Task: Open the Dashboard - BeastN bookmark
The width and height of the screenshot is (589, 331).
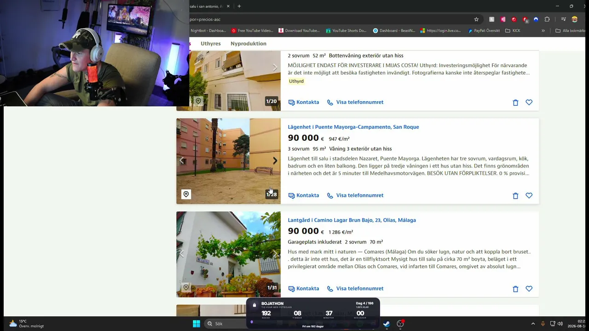Action: pyautogui.click(x=394, y=31)
